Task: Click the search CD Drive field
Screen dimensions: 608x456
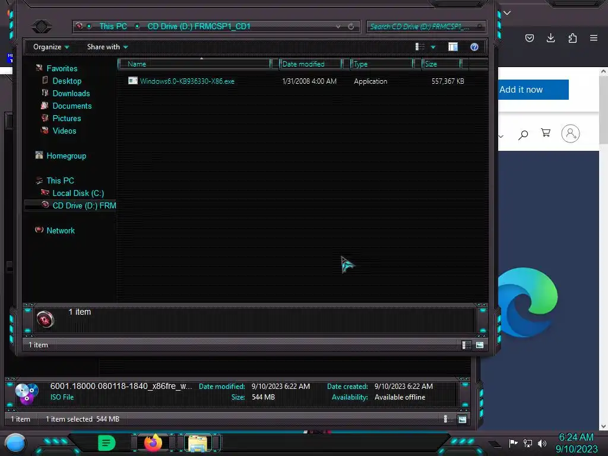Action: click(426, 26)
